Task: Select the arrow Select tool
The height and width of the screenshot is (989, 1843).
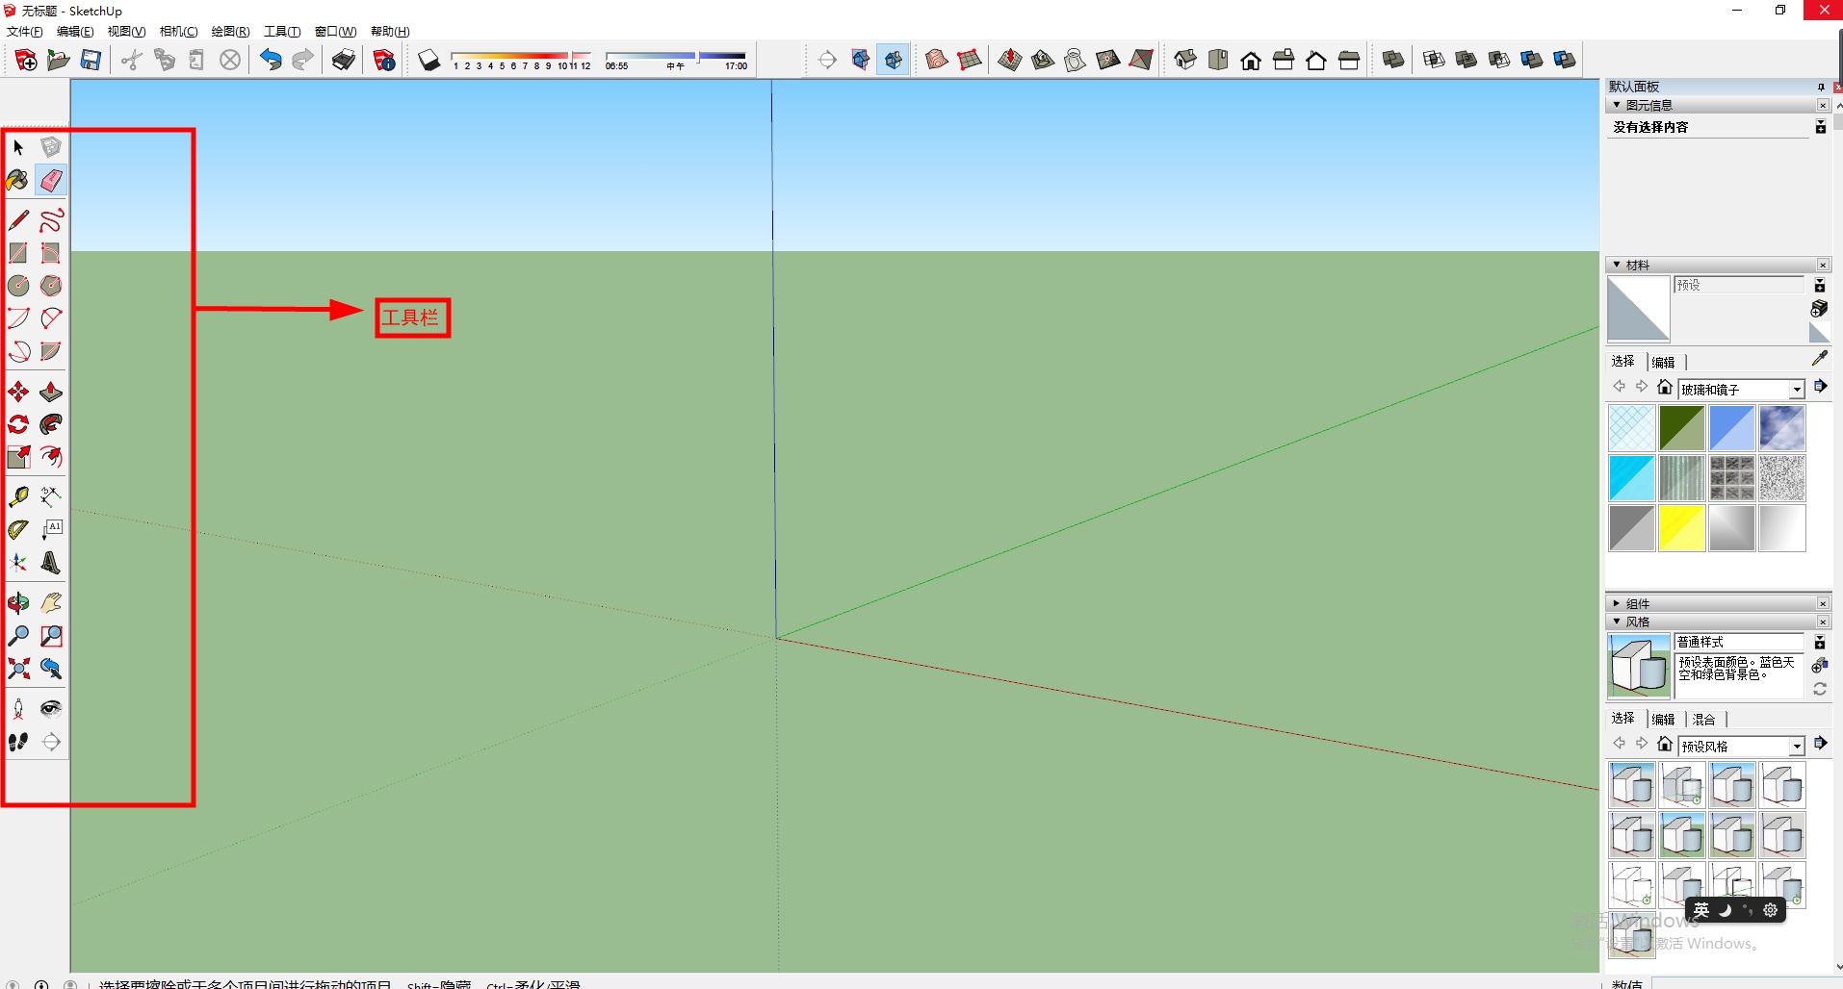Action: 18,147
